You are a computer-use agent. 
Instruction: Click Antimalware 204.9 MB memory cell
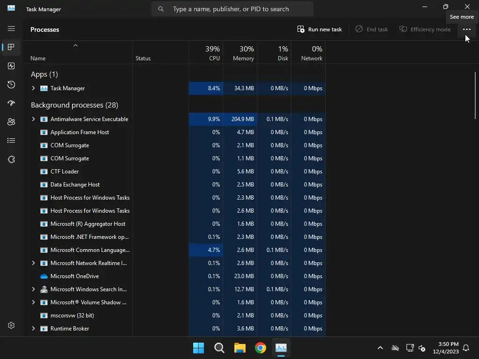tap(240, 119)
